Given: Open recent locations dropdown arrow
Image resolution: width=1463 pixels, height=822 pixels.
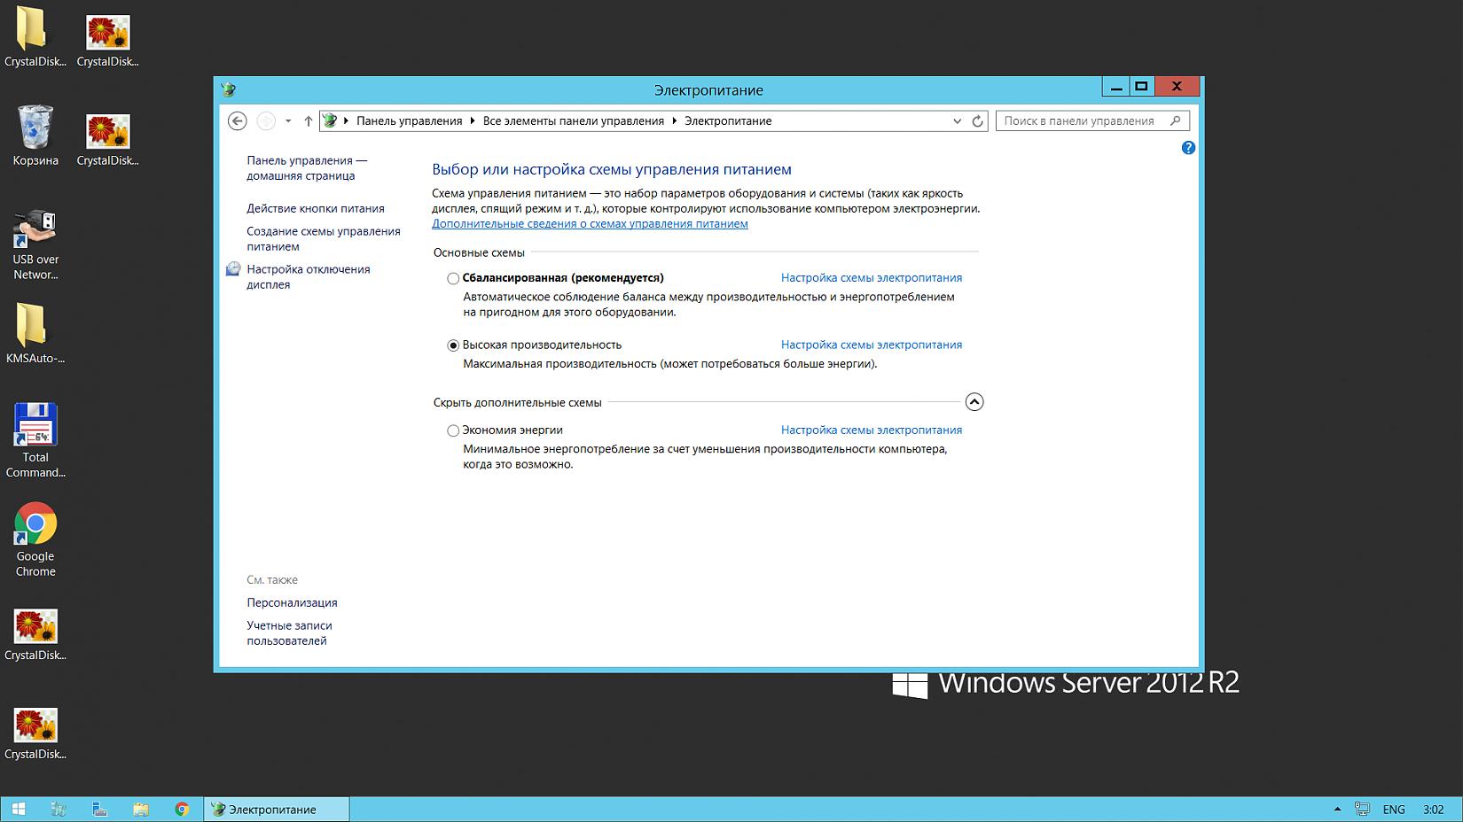Looking at the screenshot, I should (288, 121).
